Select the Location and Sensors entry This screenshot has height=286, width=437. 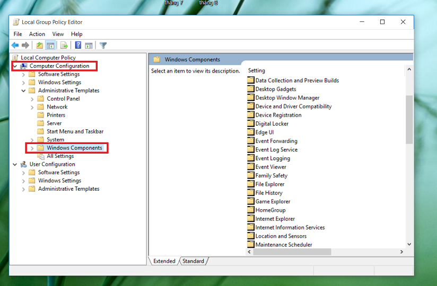tap(281, 236)
